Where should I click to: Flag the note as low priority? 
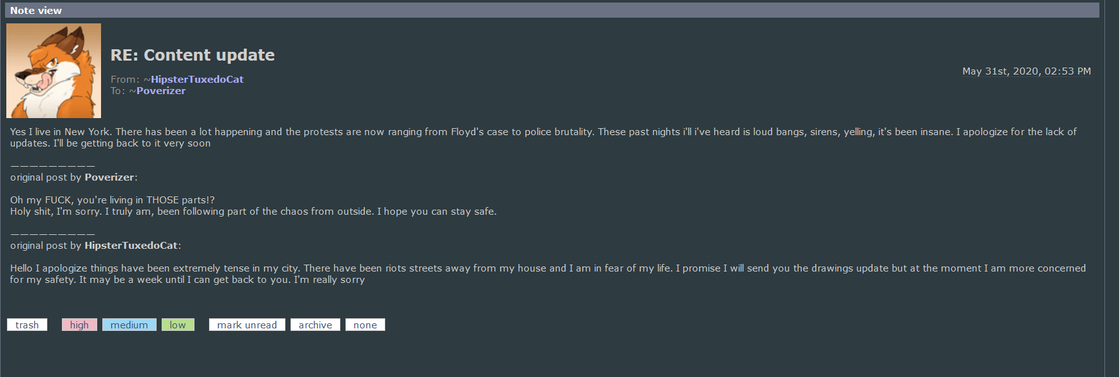(x=177, y=325)
